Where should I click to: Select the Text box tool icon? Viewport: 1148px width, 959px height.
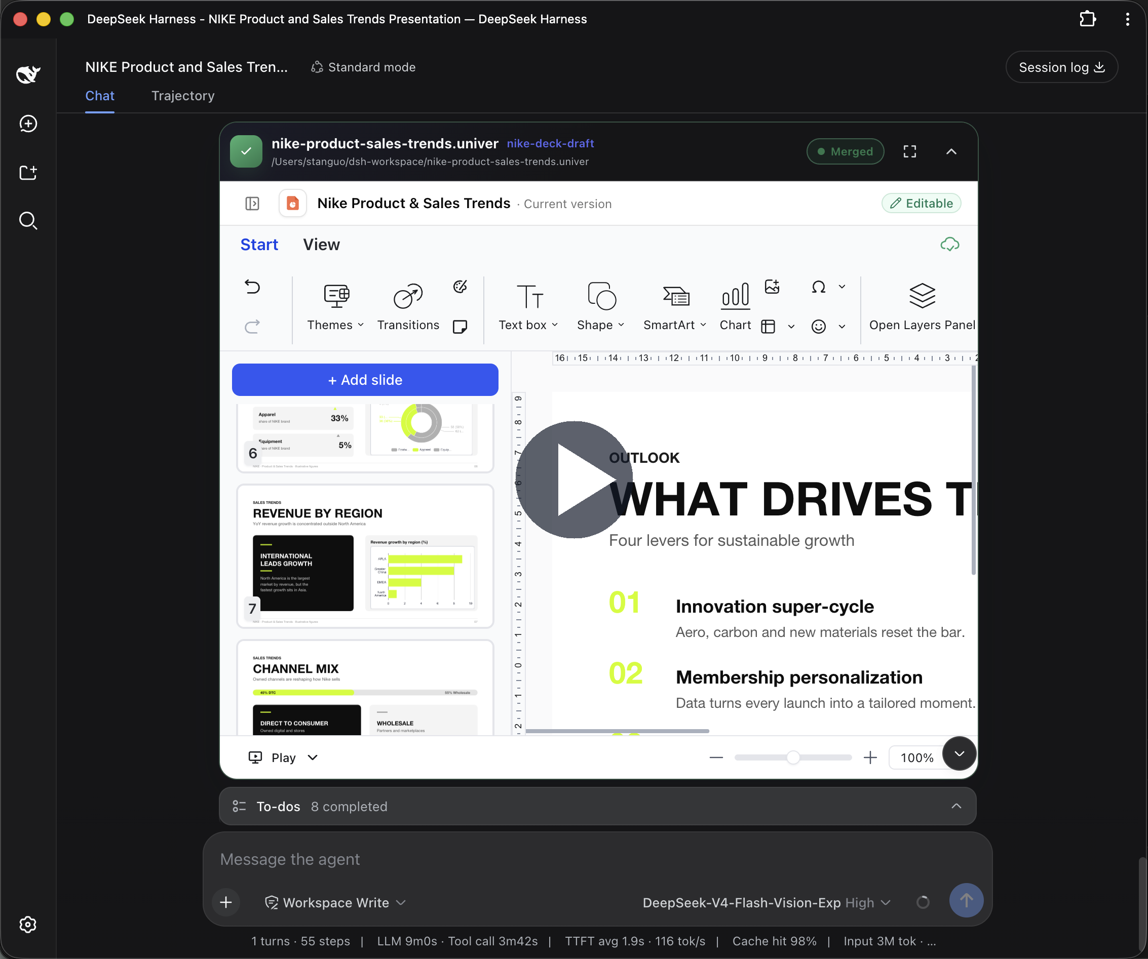click(x=530, y=297)
